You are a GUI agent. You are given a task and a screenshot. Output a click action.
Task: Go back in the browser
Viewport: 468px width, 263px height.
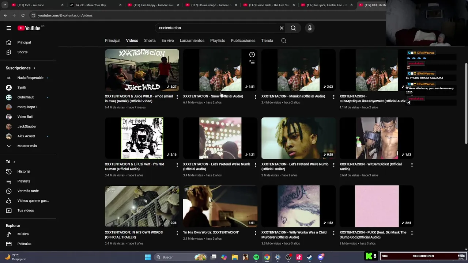(x=5, y=15)
